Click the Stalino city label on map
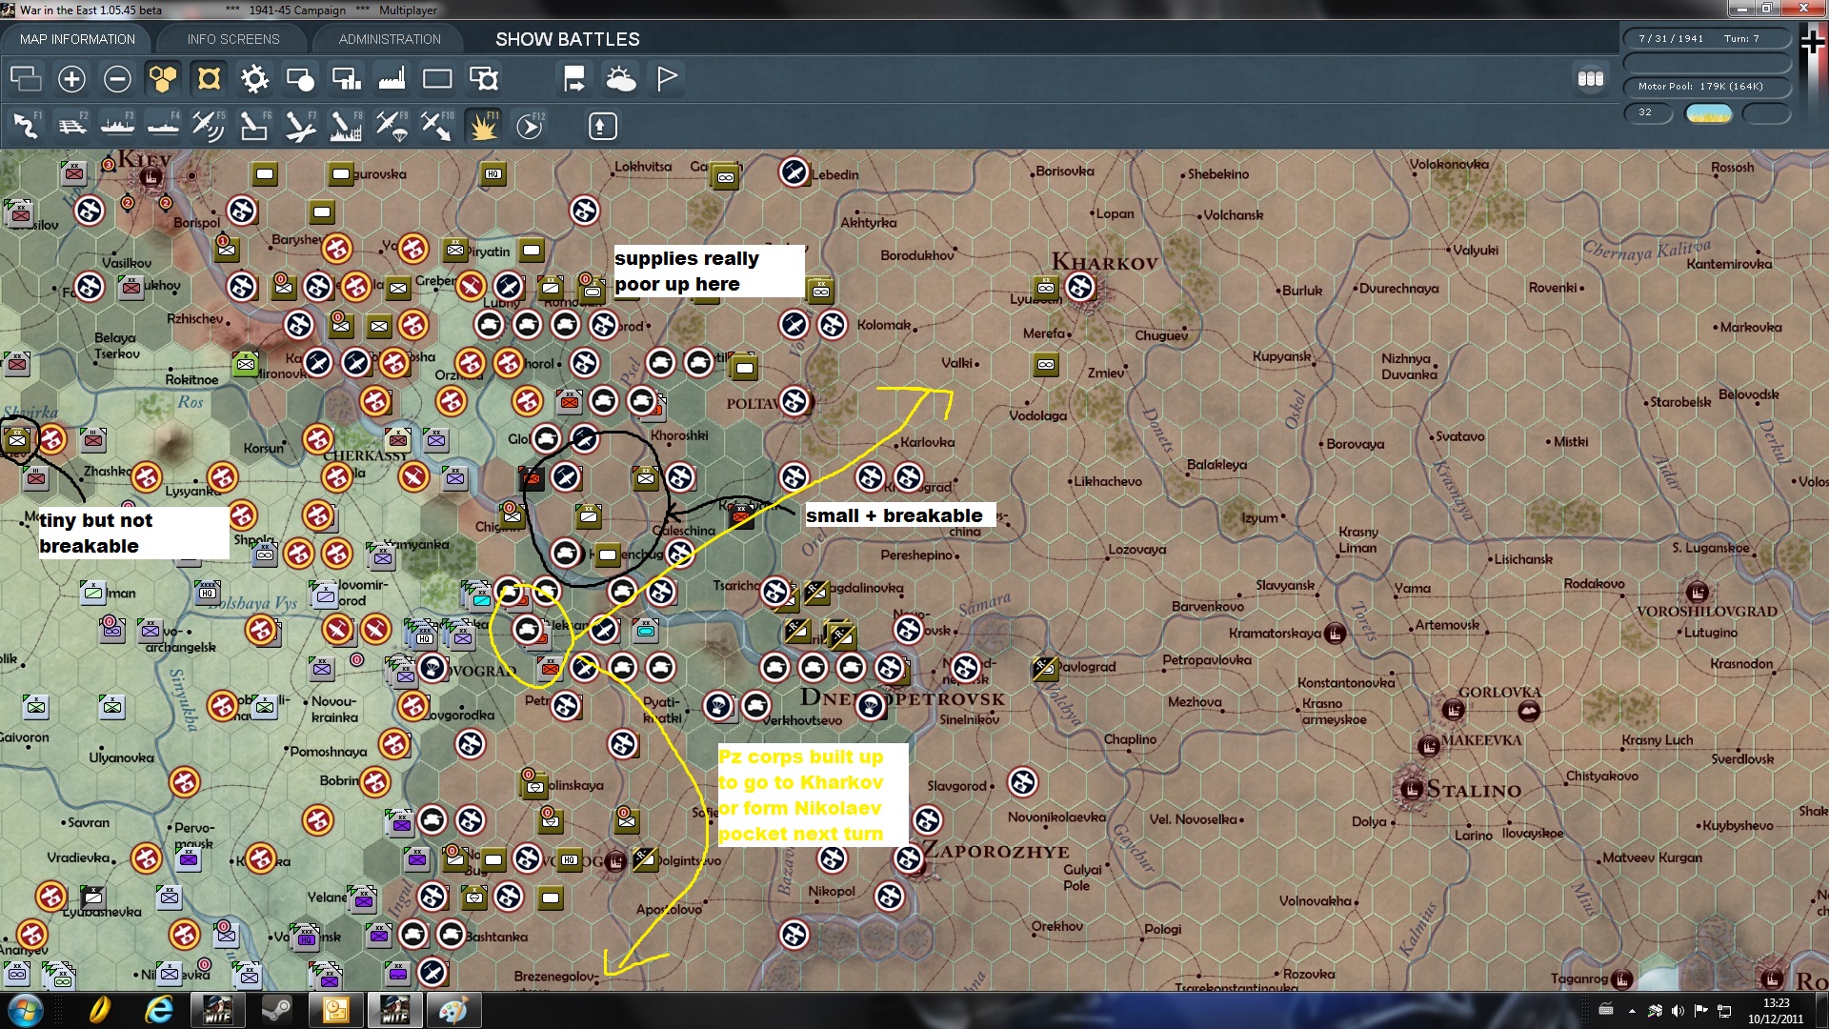Screen dimensions: 1829x1029 click(1474, 790)
